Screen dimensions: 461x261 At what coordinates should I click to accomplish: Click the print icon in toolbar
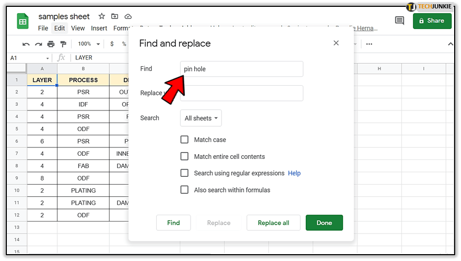pyautogui.click(x=51, y=44)
